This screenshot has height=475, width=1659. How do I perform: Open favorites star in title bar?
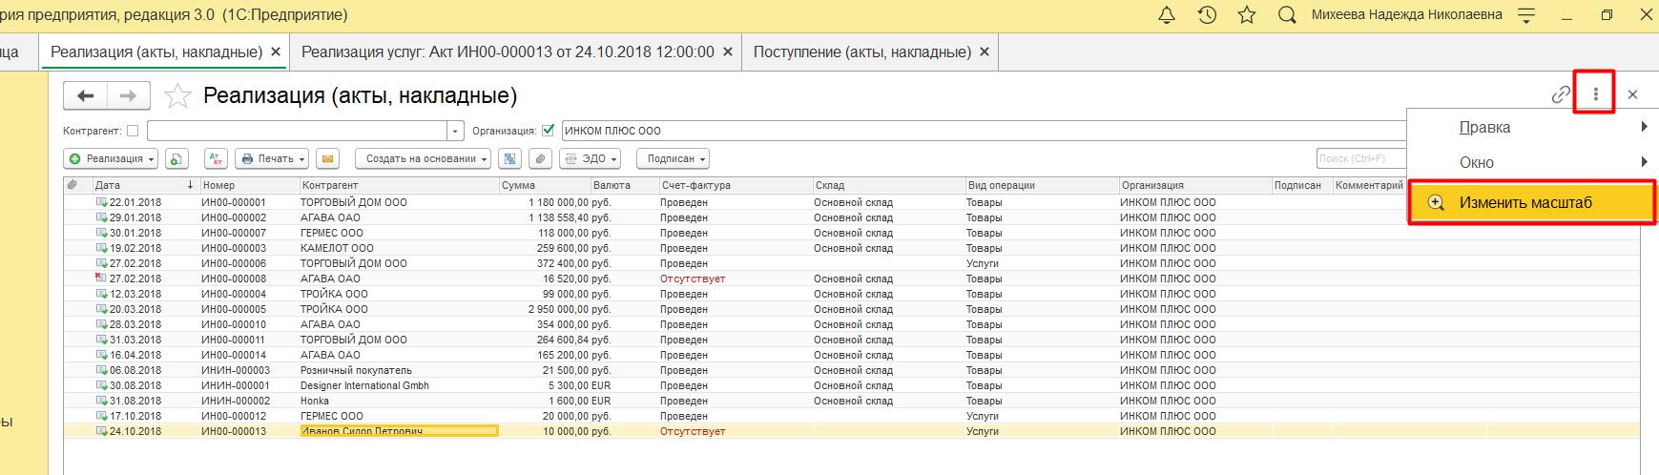tap(1246, 15)
